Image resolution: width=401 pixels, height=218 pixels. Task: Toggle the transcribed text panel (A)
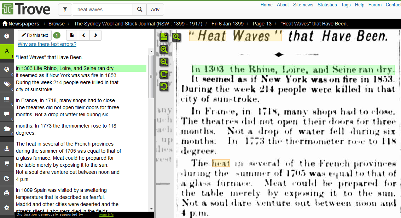(x=7, y=52)
